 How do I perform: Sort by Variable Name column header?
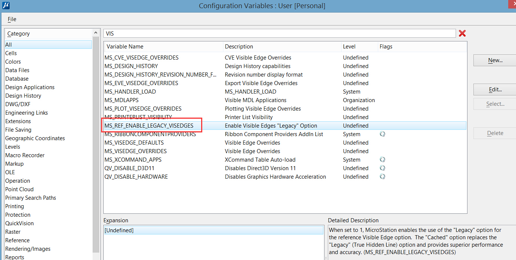(x=163, y=47)
